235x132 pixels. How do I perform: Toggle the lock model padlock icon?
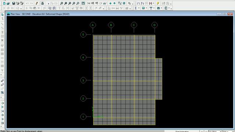(43, 3)
